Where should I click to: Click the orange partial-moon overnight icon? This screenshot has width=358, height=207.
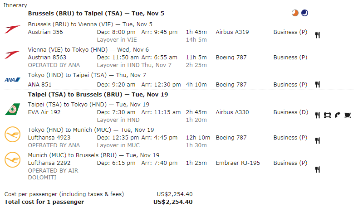click(x=295, y=13)
